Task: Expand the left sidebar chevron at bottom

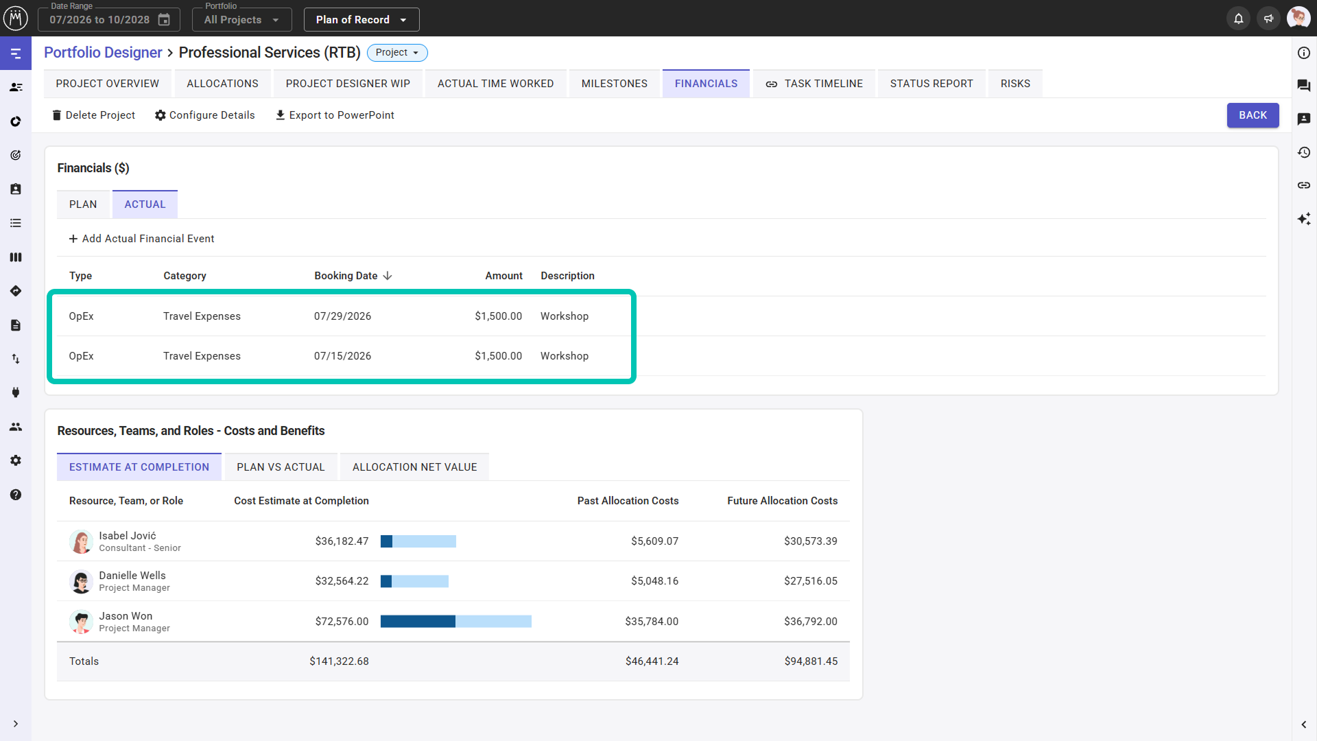Action: tap(16, 724)
